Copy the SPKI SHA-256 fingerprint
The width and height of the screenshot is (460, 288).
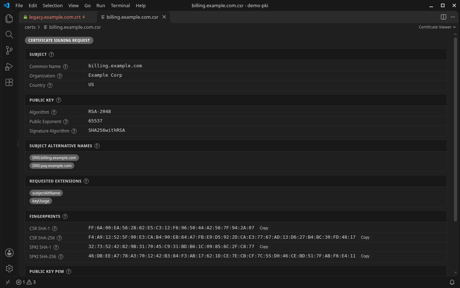point(365,256)
